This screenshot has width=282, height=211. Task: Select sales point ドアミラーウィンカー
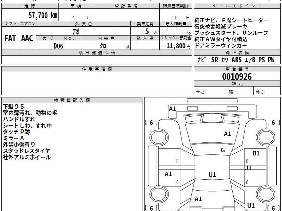pyautogui.click(x=221, y=45)
